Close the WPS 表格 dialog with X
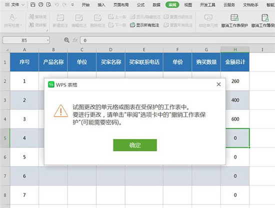Screen dimensions: 275x208 218,84
